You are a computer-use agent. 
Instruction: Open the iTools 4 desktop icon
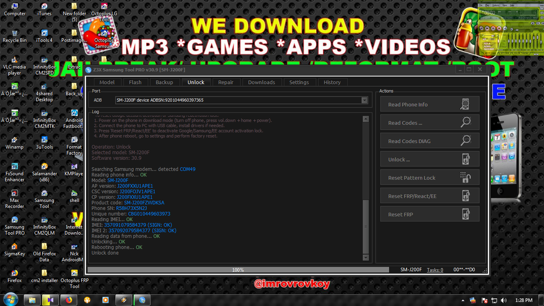tap(44, 36)
